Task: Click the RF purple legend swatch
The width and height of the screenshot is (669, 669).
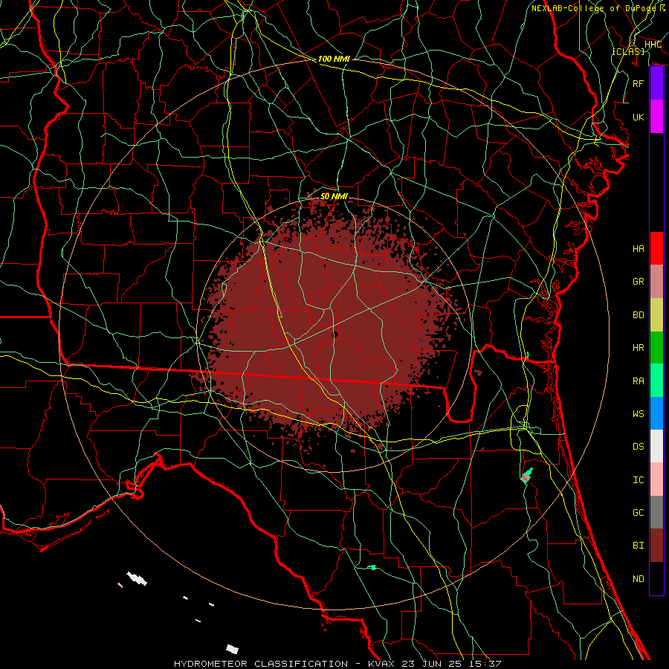Action: pos(656,83)
